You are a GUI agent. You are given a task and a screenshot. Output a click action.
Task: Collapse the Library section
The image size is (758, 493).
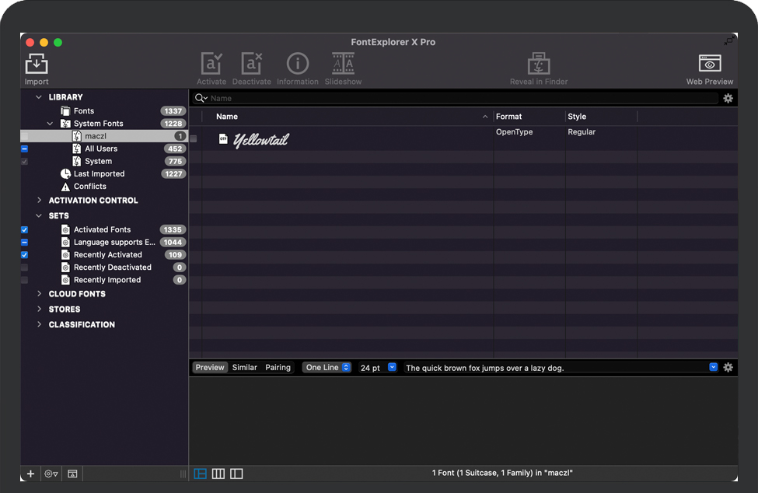click(40, 97)
